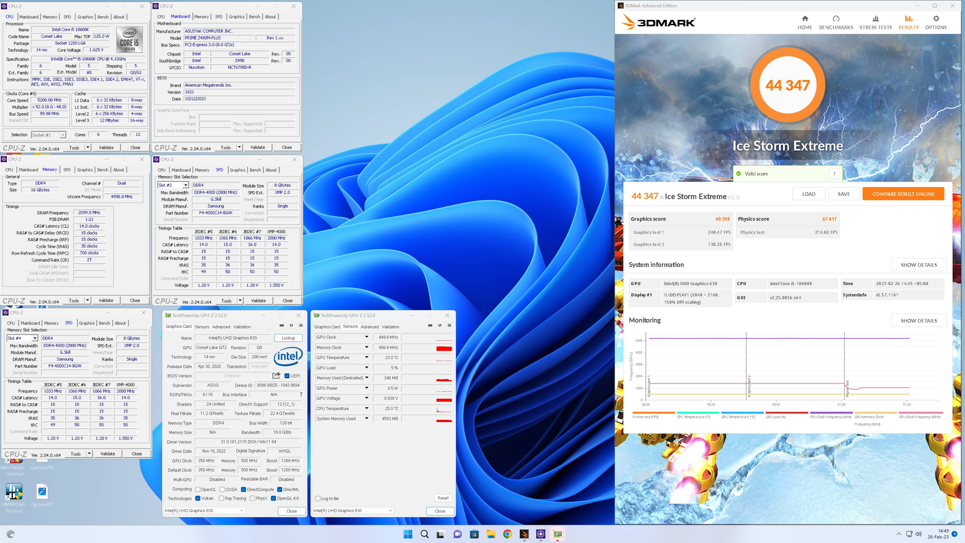Toggle the DirectCompute checkbox
Image resolution: width=965 pixels, height=543 pixels.
point(244,489)
